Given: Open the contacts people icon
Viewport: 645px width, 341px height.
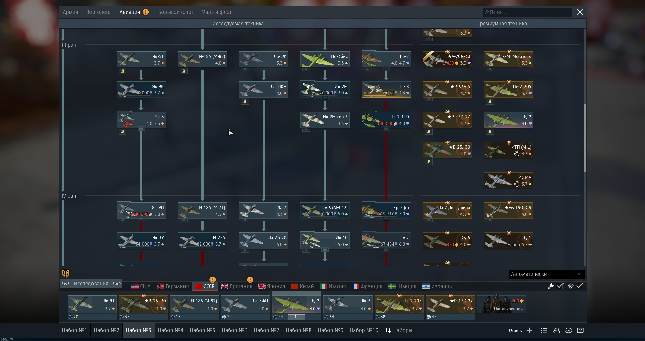Looking at the screenshot, I should 556,330.
